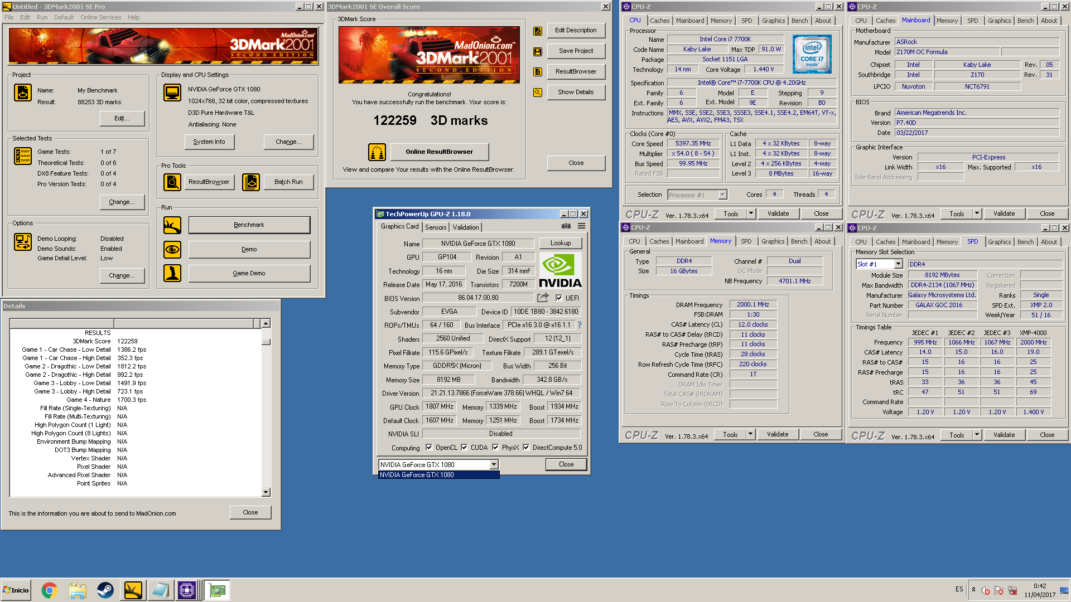Image resolution: width=1071 pixels, height=602 pixels.
Task: Open the Online Services menu in 3DMark2001
Action: click(x=100, y=17)
